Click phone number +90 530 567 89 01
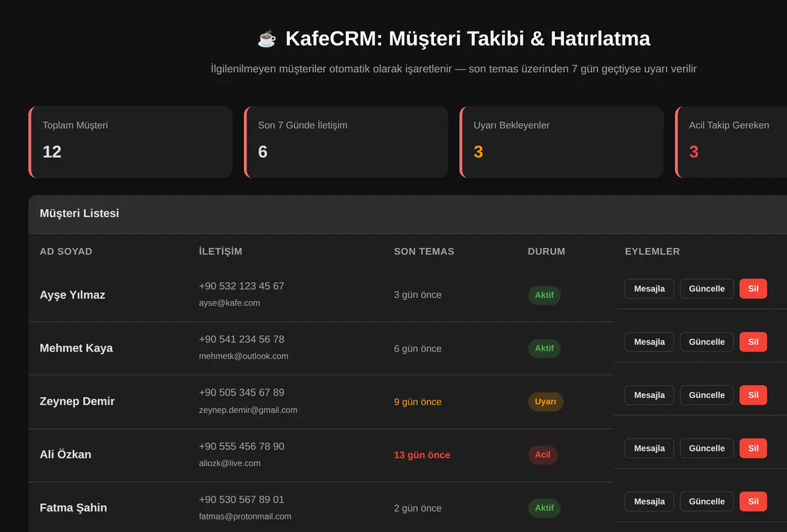Viewport: 787px width, 532px height. (x=241, y=499)
